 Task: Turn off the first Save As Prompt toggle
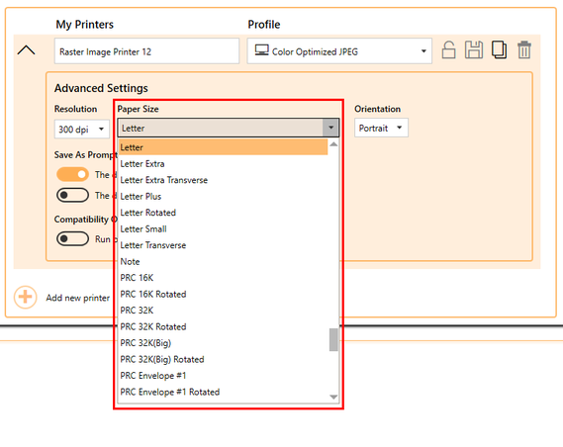[x=72, y=175]
